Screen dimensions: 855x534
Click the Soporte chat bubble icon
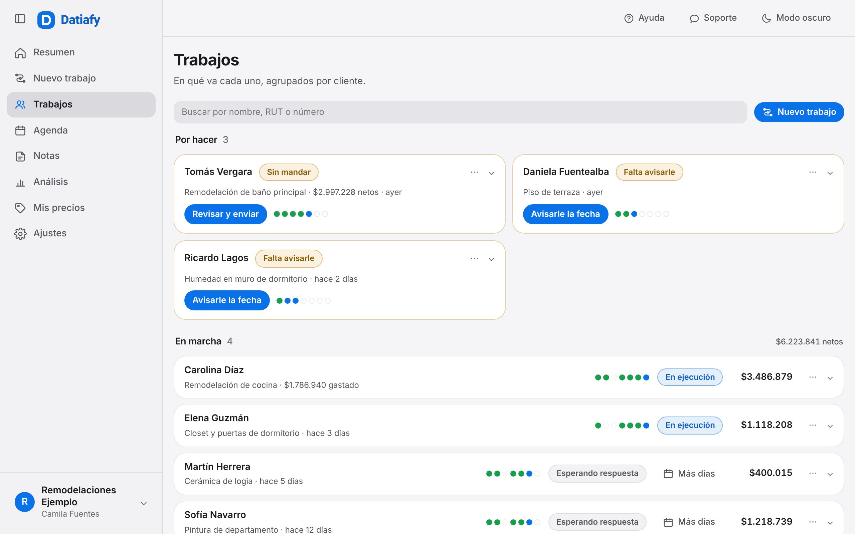pyautogui.click(x=694, y=18)
